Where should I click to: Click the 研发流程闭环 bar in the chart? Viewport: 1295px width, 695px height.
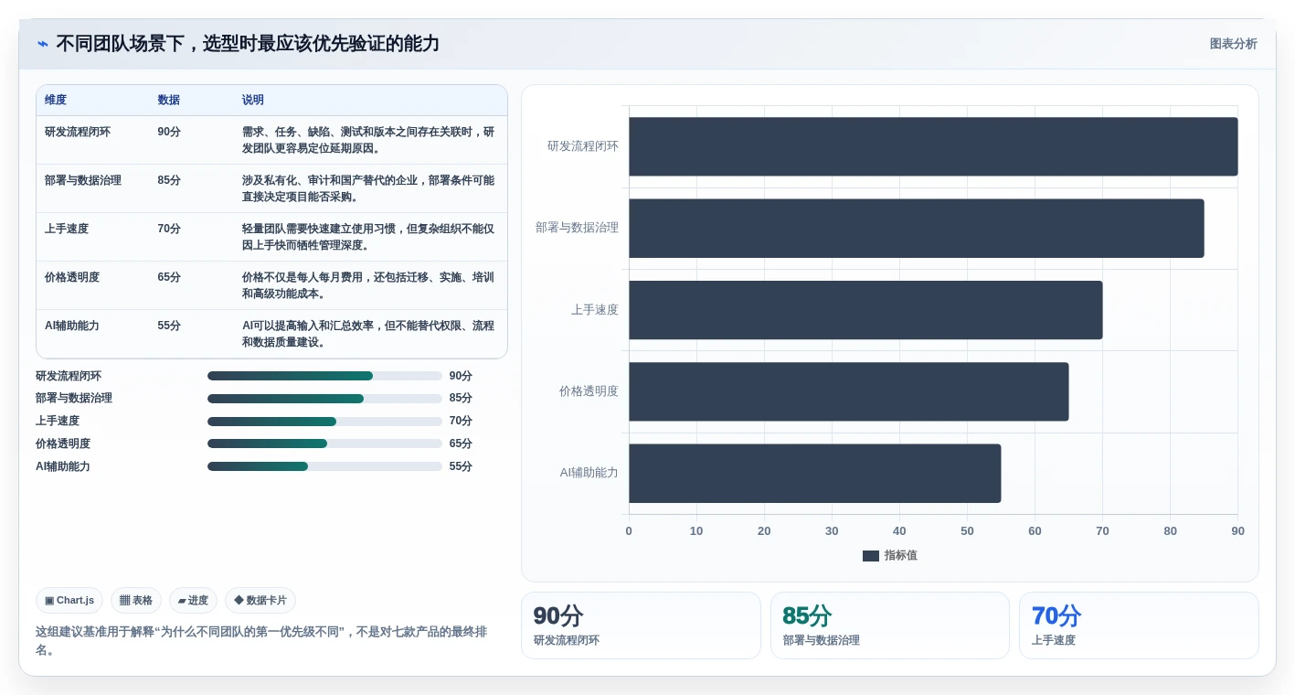(x=933, y=146)
